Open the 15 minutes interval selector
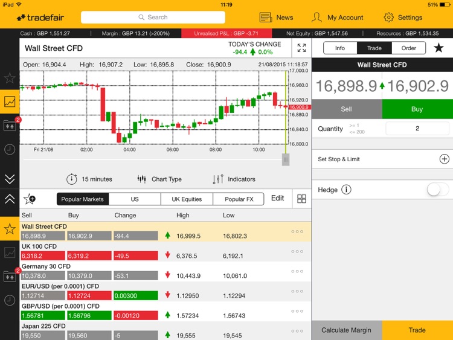453x340 pixels. (89, 179)
